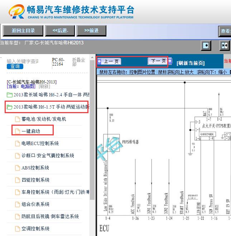Go back with <<后退 button

pos(60,30)
